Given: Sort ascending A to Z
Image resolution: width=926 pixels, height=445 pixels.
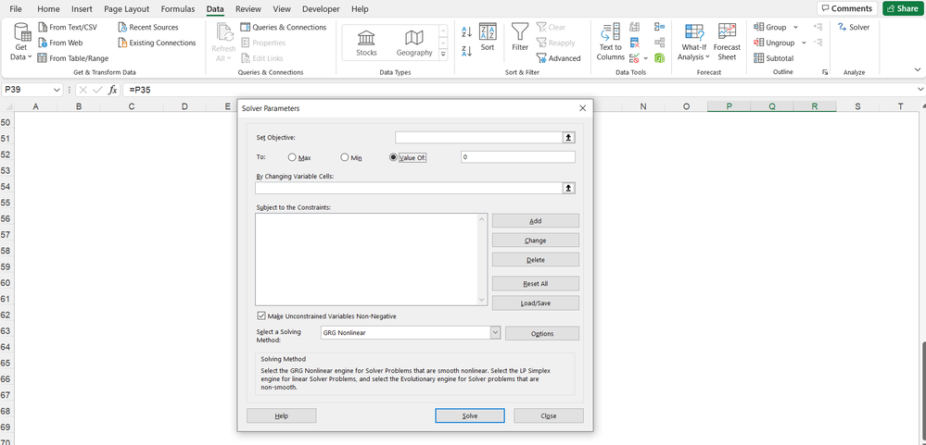Looking at the screenshot, I should pos(466,31).
